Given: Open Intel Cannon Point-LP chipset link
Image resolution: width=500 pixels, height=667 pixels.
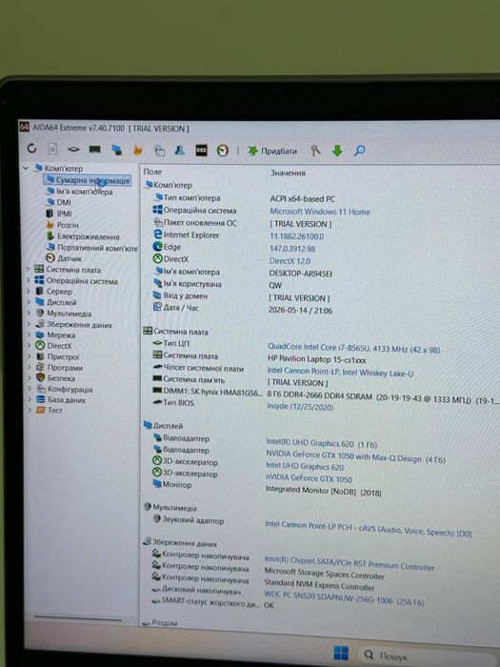Looking at the screenshot, I should 340,373.
